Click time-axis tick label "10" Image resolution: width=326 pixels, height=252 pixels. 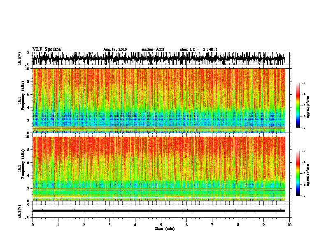289,225
